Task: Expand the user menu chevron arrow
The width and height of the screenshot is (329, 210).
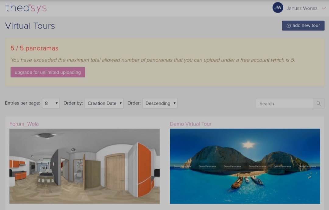Action: tap(324, 9)
